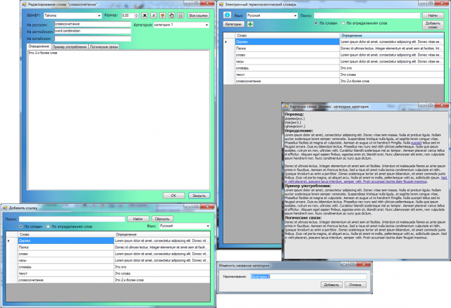Focus the 'На английском' input field
This screenshot has width=451, height=308.
[92, 31]
